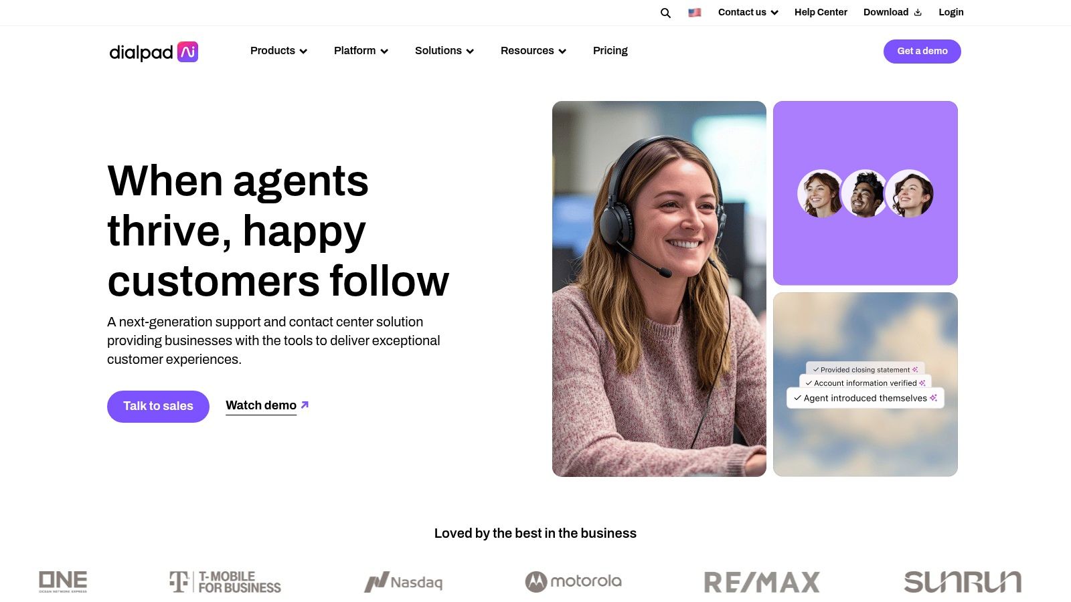The image size is (1071, 602).
Task: Expand the Platform dropdown menu
Action: (361, 51)
